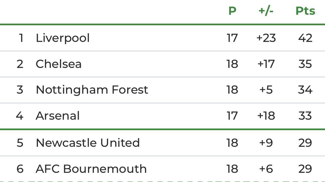This screenshot has width=325, height=182.
Task: Click the Pts column header
Action: [x=305, y=11]
